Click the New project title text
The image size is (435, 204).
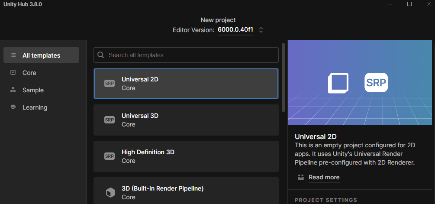[218, 20]
